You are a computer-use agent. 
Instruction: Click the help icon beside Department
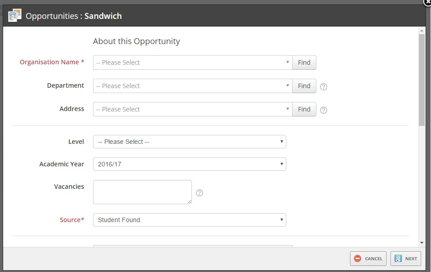coord(323,86)
